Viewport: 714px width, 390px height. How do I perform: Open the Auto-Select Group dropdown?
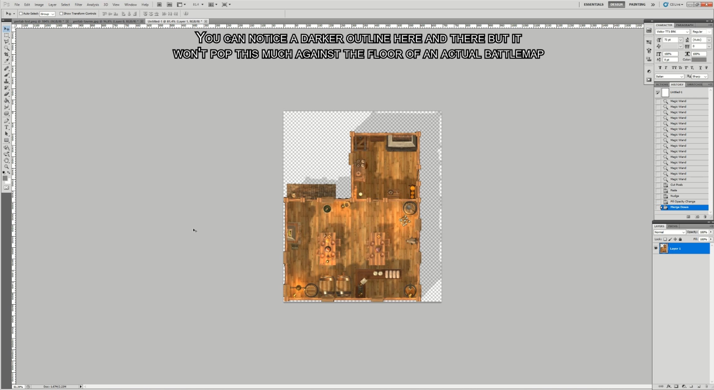point(47,14)
